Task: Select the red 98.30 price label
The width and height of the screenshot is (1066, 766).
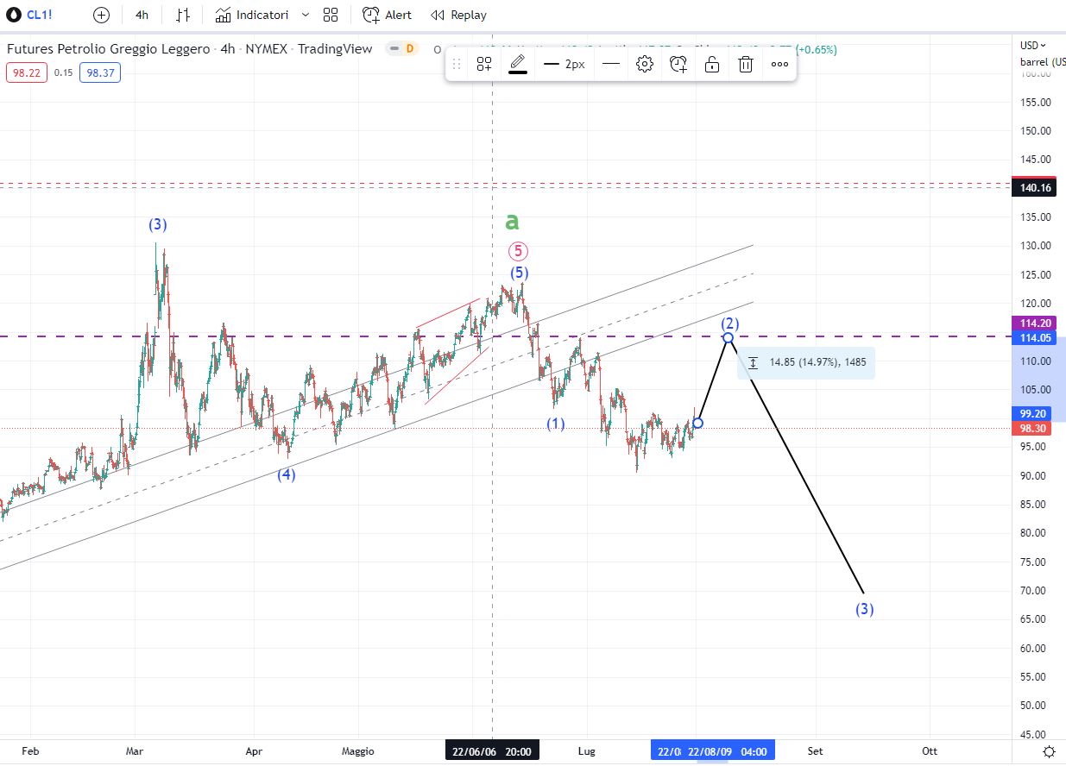Action: pyautogui.click(x=1034, y=429)
